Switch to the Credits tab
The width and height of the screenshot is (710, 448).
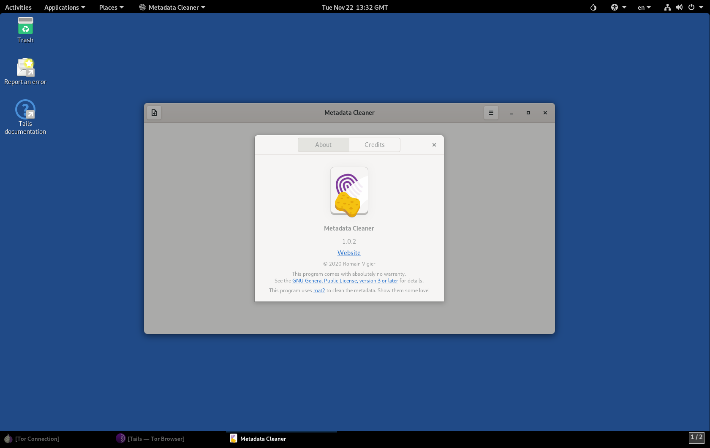[375, 145]
